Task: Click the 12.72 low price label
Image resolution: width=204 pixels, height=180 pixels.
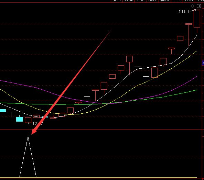Action: click(x=37, y=124)
